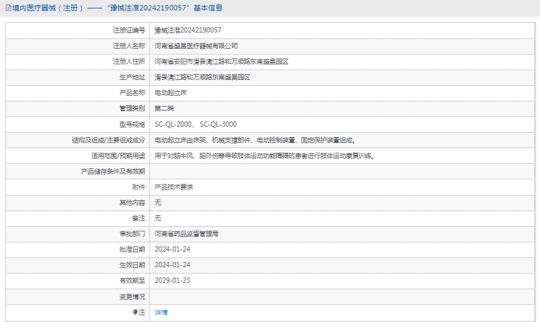The height and width of the screenshot is (325, 540).
Task: Click the attachment value 产品技术要求
Action: click(174, 187)
